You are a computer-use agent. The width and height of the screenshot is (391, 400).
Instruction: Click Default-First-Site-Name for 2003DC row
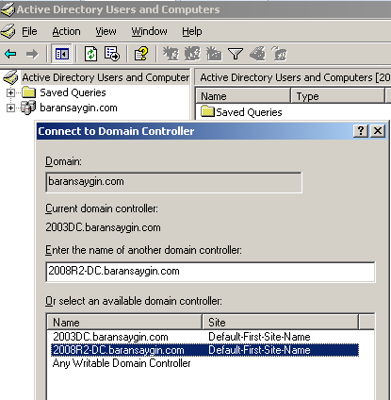point(259,337)
